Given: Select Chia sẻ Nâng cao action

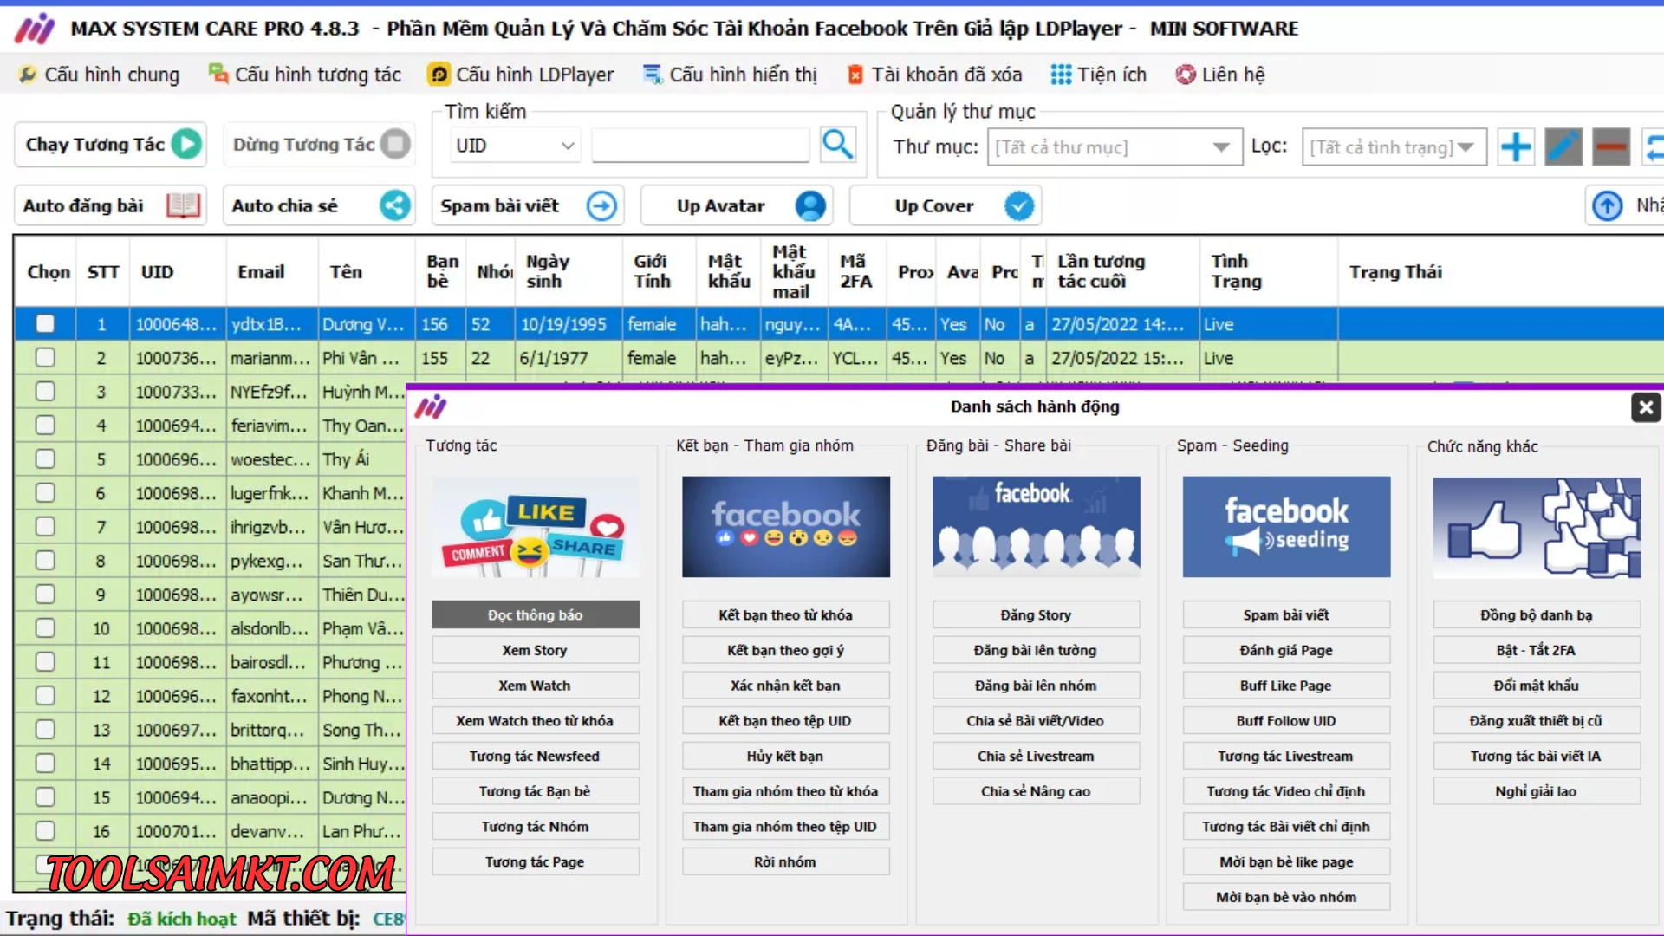Looking at the screenshot, I should pos(1037,791).
